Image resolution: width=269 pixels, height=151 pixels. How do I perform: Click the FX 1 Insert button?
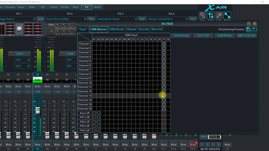point(20,54)
